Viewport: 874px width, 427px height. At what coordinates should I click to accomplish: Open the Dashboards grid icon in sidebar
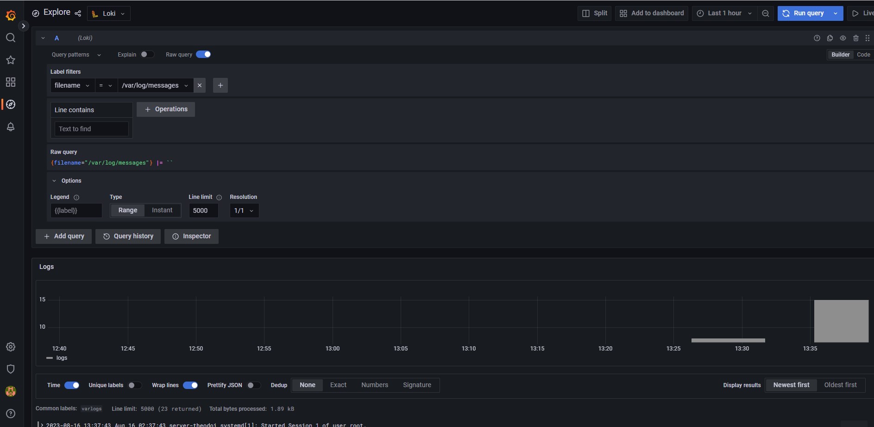[11, 82]
